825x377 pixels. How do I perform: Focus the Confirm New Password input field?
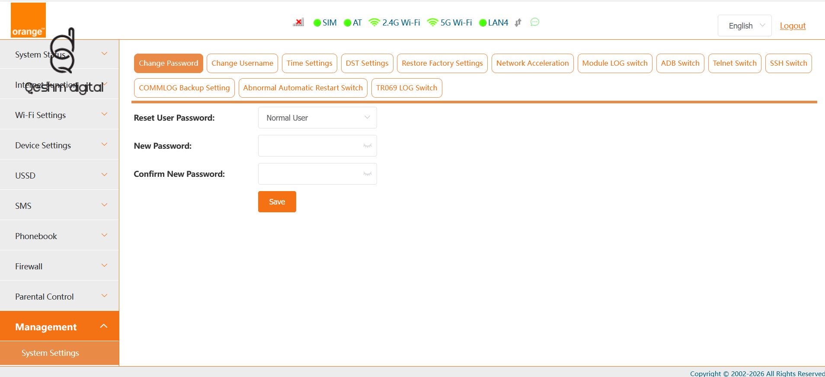[x=317, y=174]
